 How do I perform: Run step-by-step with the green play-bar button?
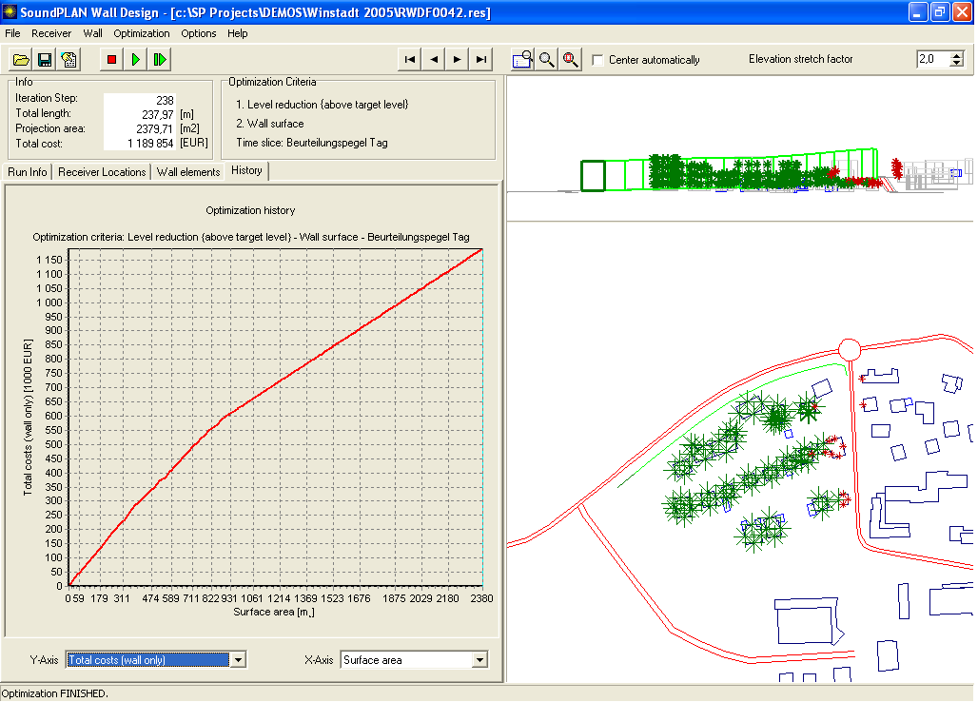click(160, 60)
